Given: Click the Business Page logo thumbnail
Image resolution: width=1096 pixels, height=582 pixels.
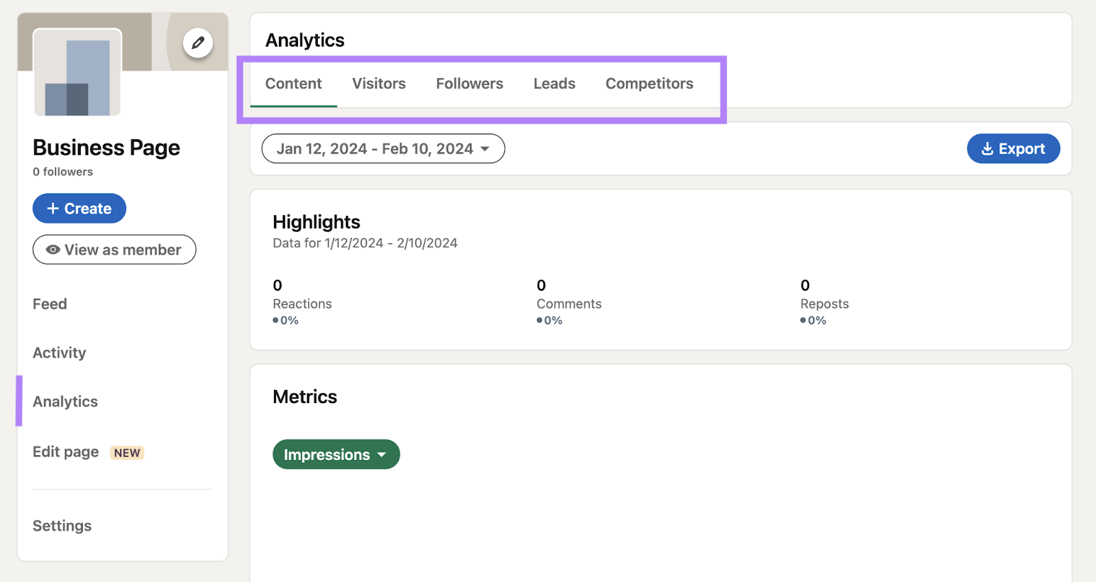Looking at the screenshot, I should coord(77,73).
